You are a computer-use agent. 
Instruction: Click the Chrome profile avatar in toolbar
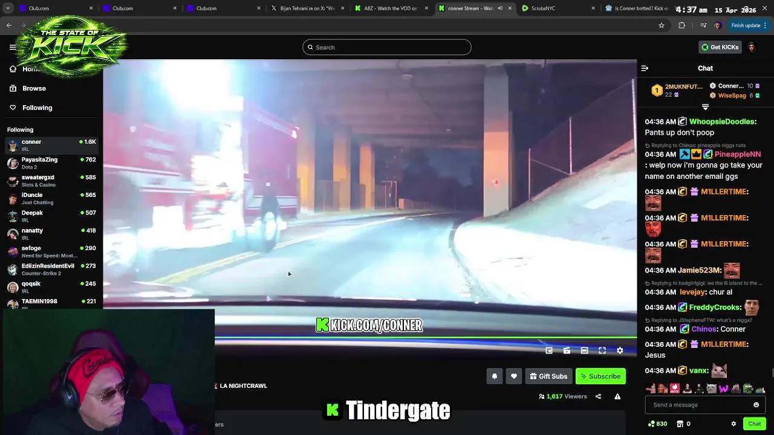(x=718, y=25)
